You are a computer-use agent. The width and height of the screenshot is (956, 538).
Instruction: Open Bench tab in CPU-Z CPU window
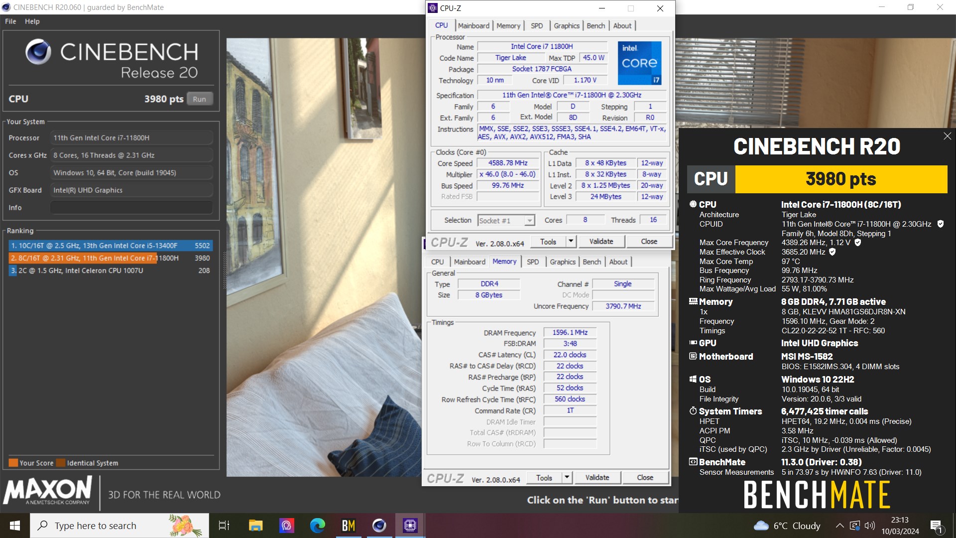tap(596, 26)
